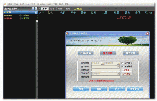Open the 资讯 menu
Image resolution: width=157 pixels, height=101 pixels.
pos(33,4)
